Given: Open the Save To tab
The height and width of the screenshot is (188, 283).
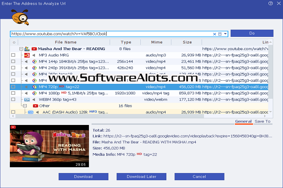Looking at the screenshot, I should (263, 121).
